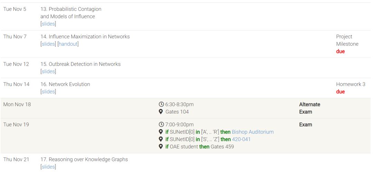
Task: Click lecture title 16. Network Evolution
Action: pos(65,84)
